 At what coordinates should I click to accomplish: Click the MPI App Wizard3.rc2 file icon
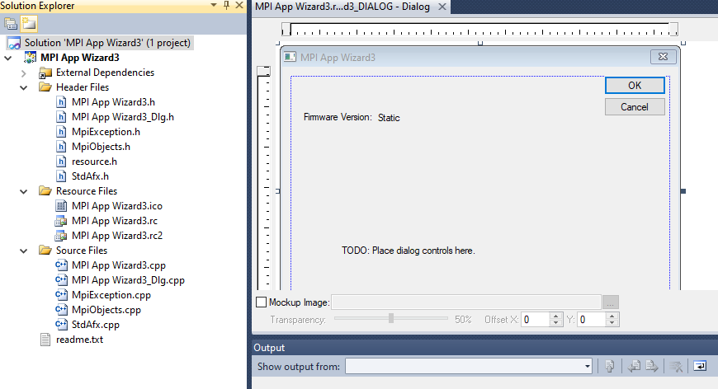click(61, 236)
